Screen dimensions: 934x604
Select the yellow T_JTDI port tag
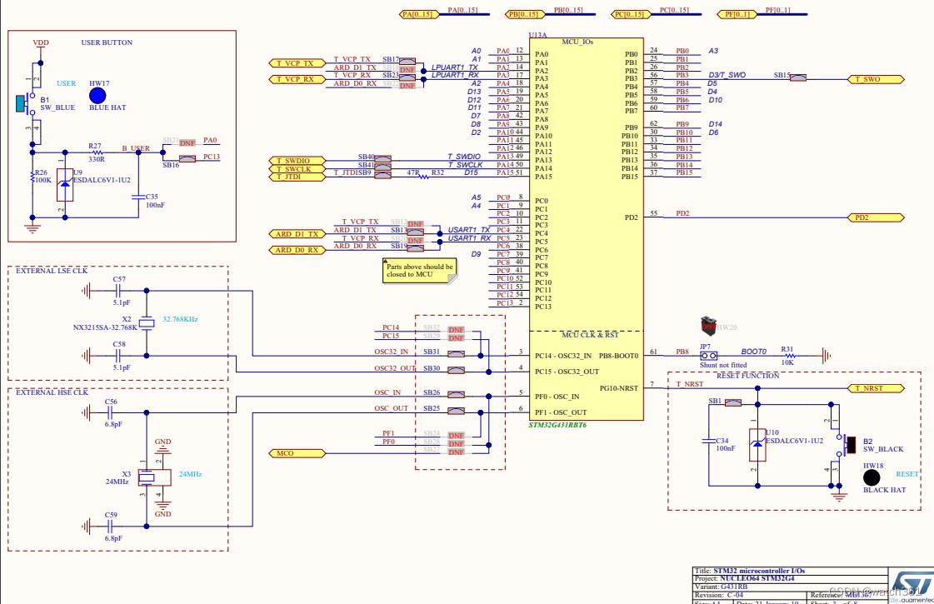297,177
